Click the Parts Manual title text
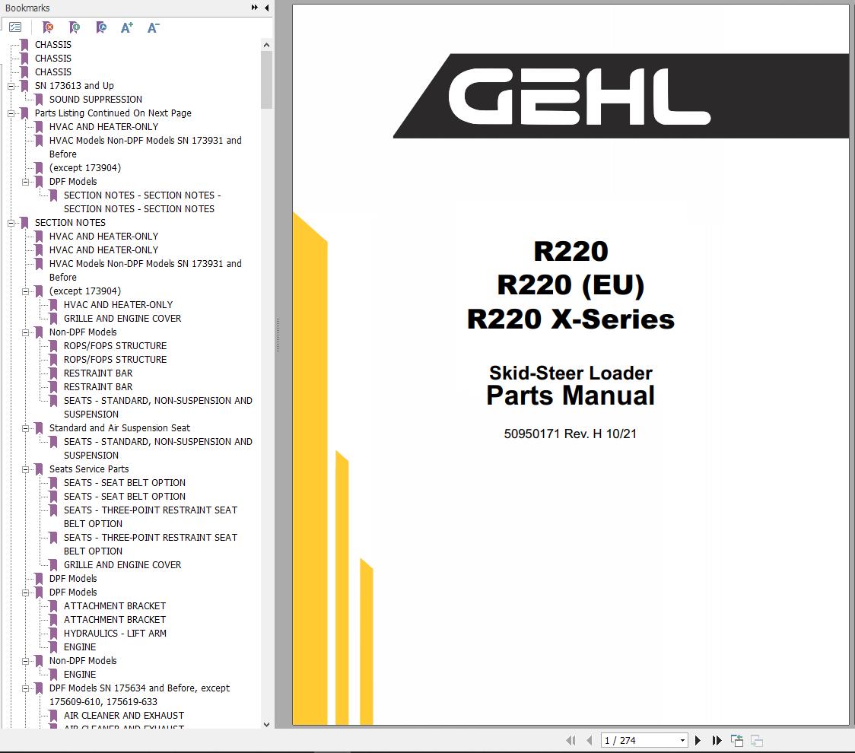 click(571, 396)
